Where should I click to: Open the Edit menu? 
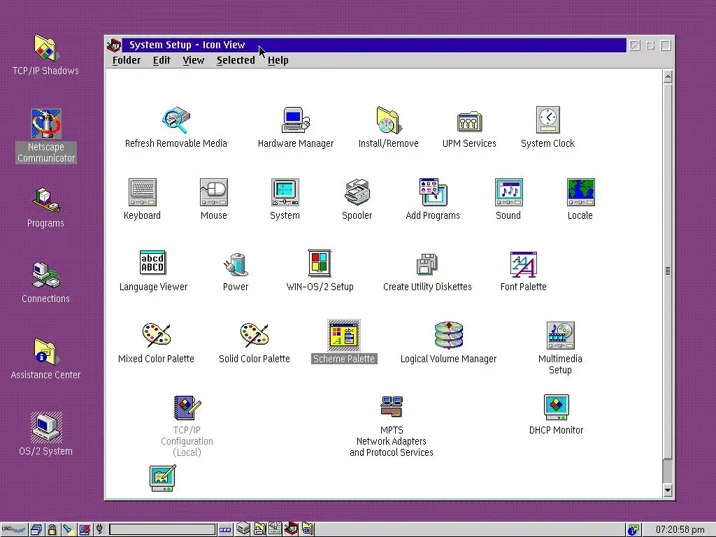[x=162, y=60]
